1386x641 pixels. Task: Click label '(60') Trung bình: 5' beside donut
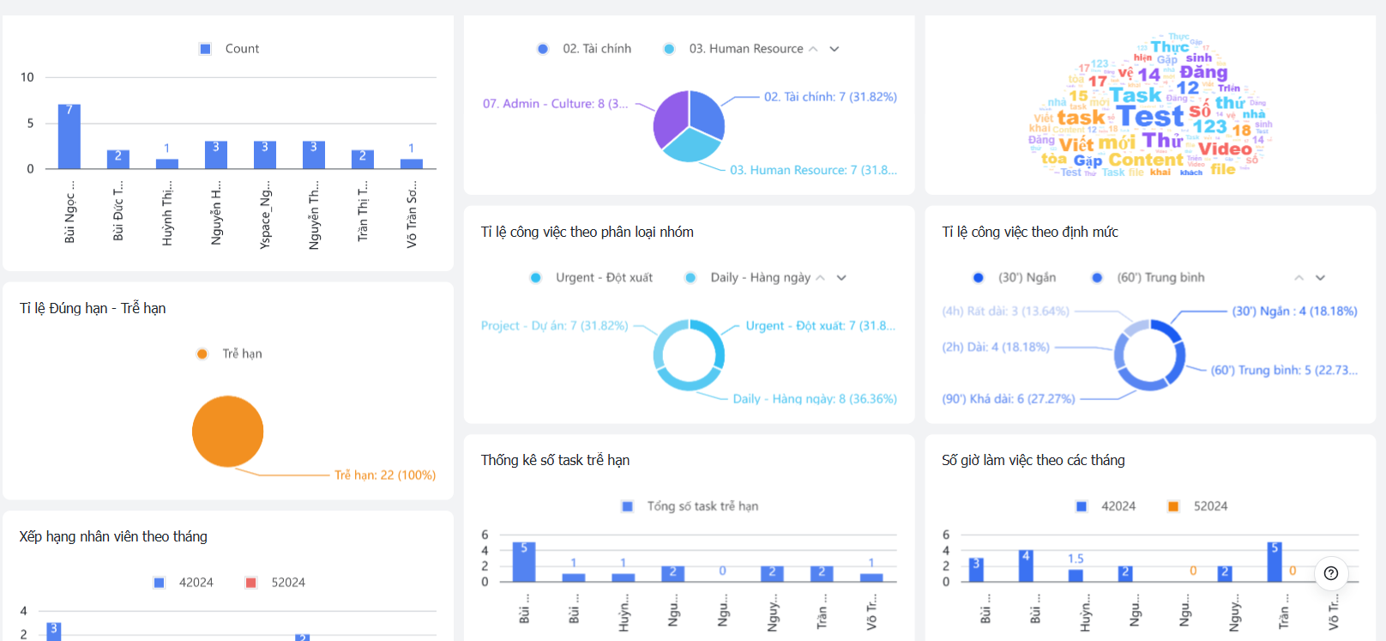coord(1284,371)
